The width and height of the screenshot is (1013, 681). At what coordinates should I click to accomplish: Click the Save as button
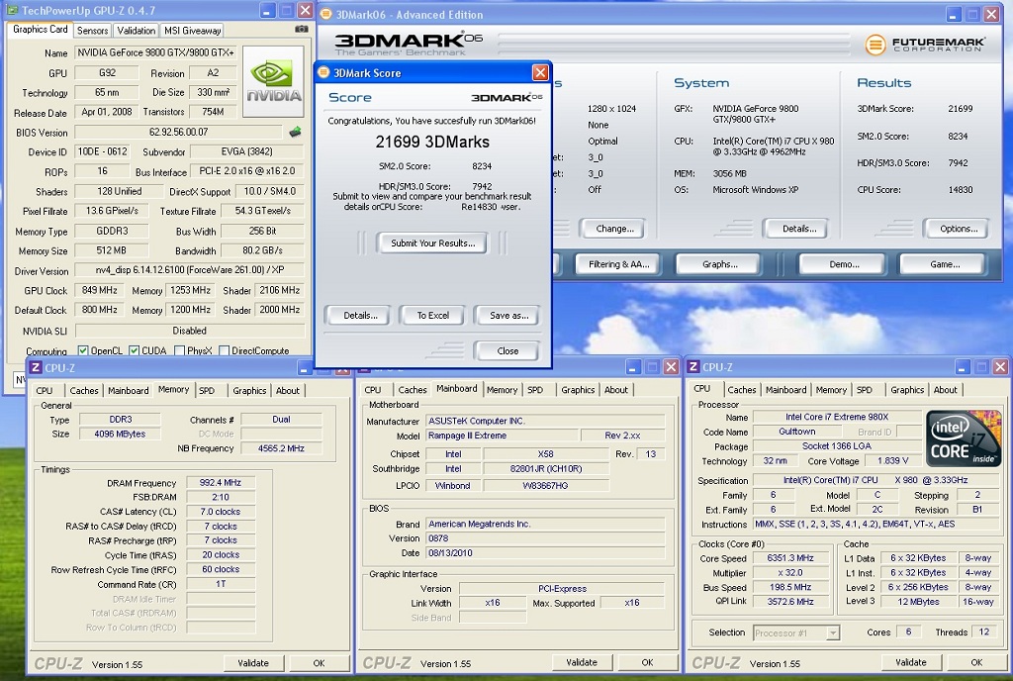click(508, 316)
